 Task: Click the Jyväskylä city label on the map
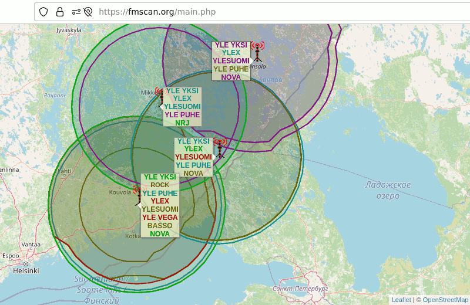coord(69,30)
